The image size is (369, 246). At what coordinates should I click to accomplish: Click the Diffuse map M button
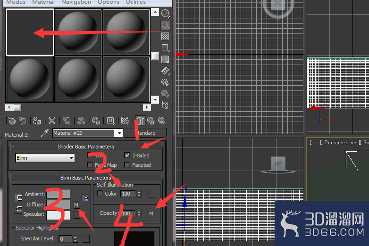(x=76, y=205)
